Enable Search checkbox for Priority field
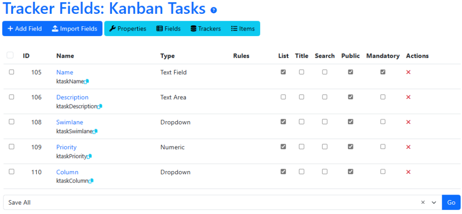The width and height of the screenshot is (462, 214). coord(324,147)
